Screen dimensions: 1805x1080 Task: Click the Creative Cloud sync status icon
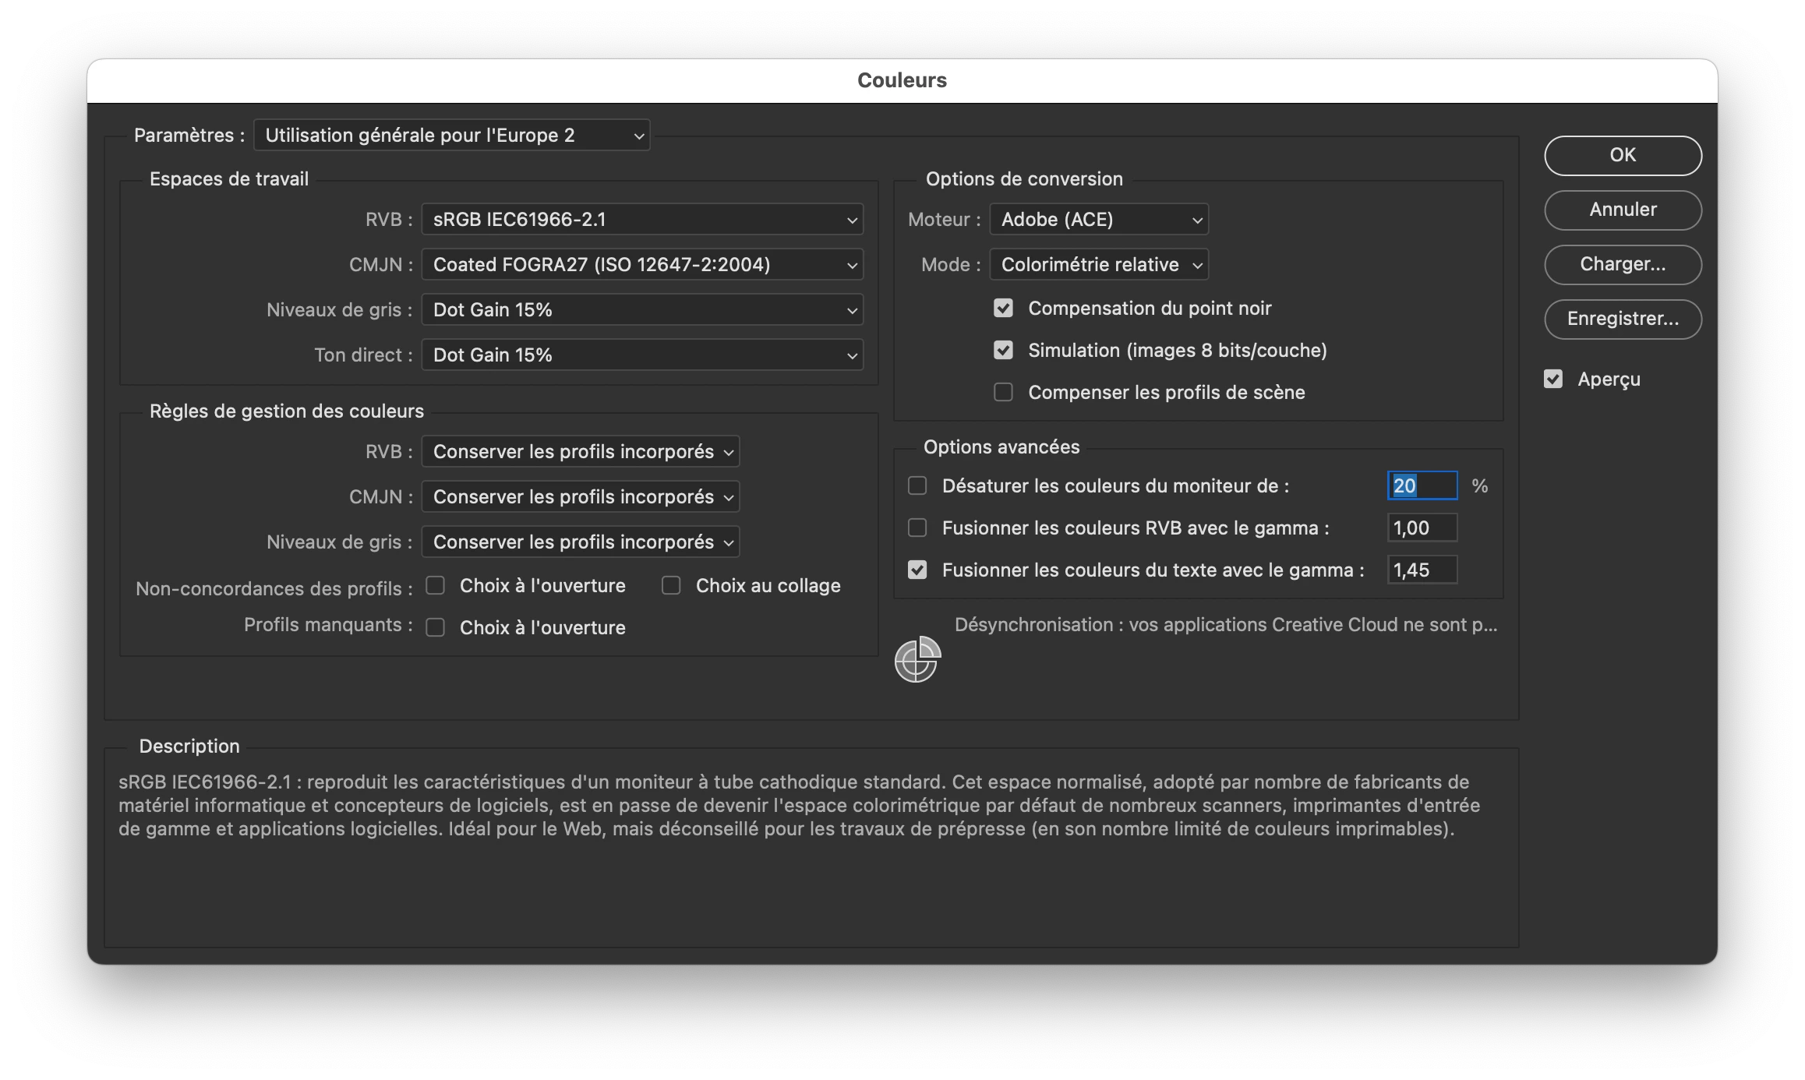tap(917, 659)
